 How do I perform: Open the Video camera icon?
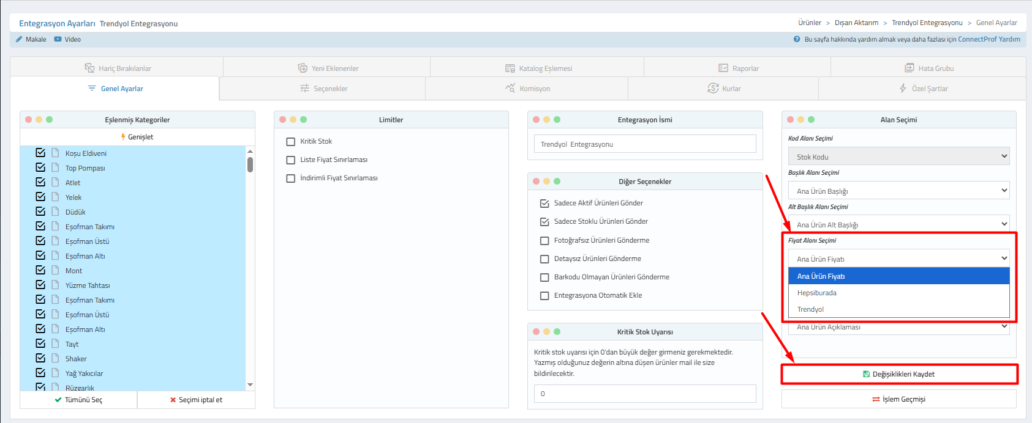point(58,39)
